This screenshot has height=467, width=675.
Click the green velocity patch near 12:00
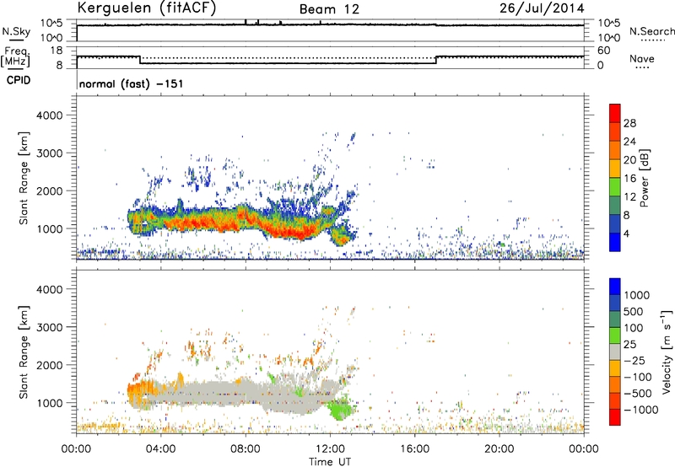[x=340, y=408]
